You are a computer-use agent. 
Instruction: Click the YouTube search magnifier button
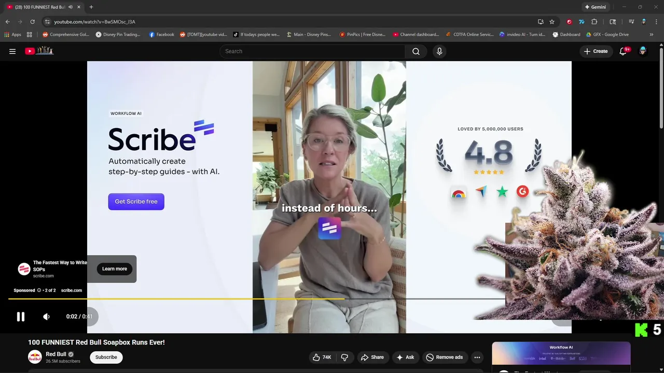(416, 51)
